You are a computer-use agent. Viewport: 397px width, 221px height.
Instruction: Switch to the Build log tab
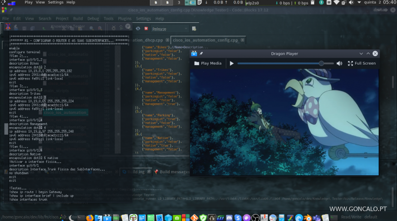click(135, 172)
